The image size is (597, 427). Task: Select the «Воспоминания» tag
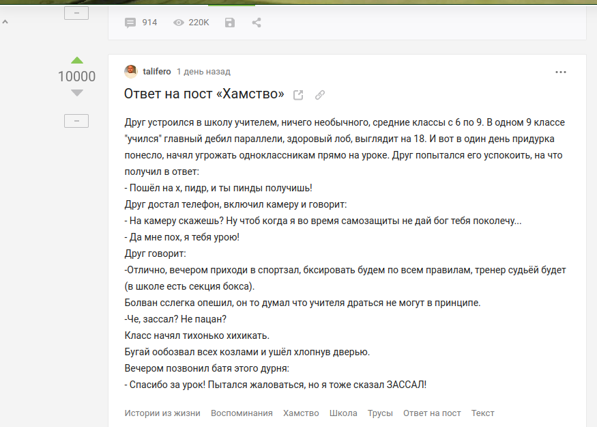coord(242,413)
